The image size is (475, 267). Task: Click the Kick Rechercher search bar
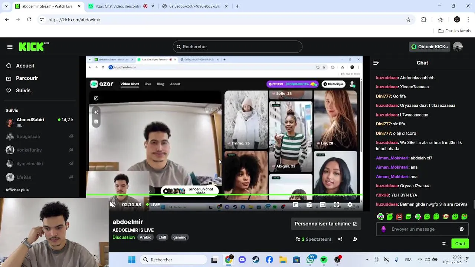237,47
